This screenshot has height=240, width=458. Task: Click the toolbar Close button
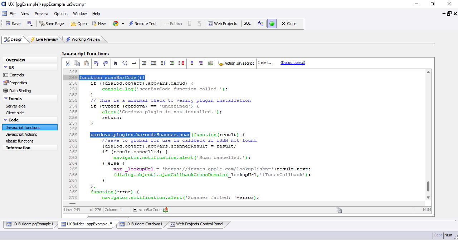(x=289, y=24)
